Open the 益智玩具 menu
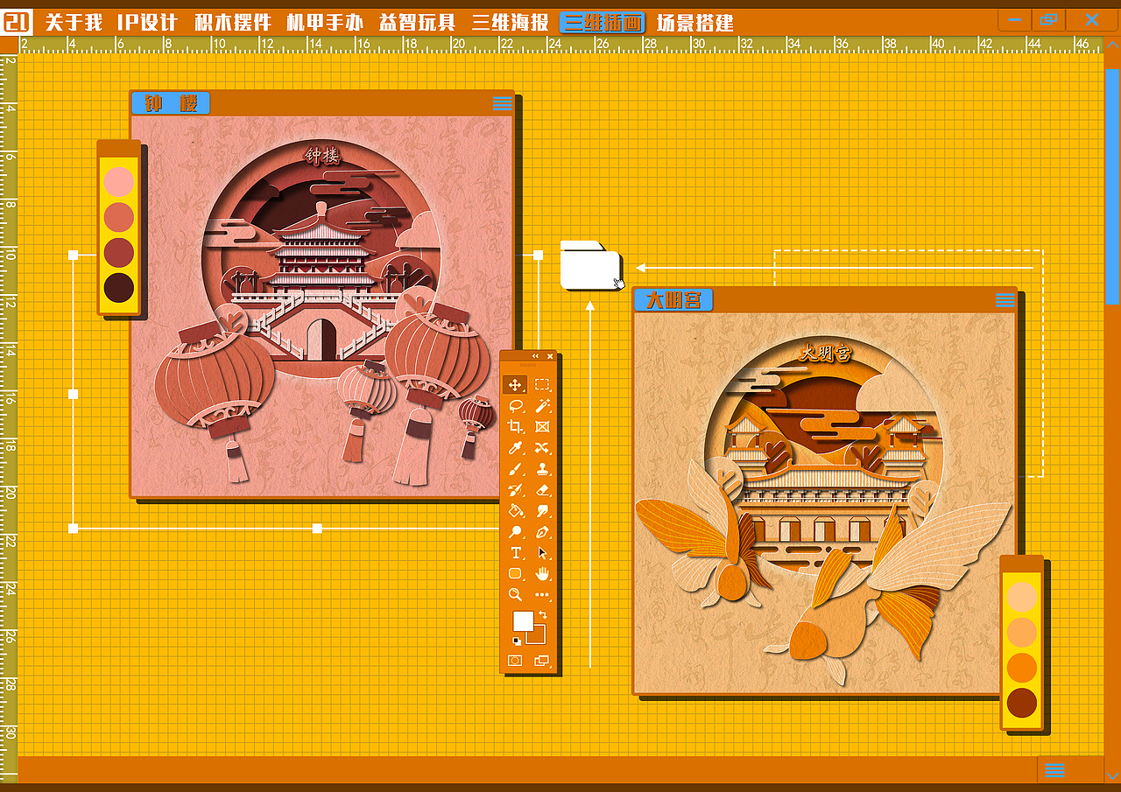This screenshot has height=792, width=1121. coord(418,23)
